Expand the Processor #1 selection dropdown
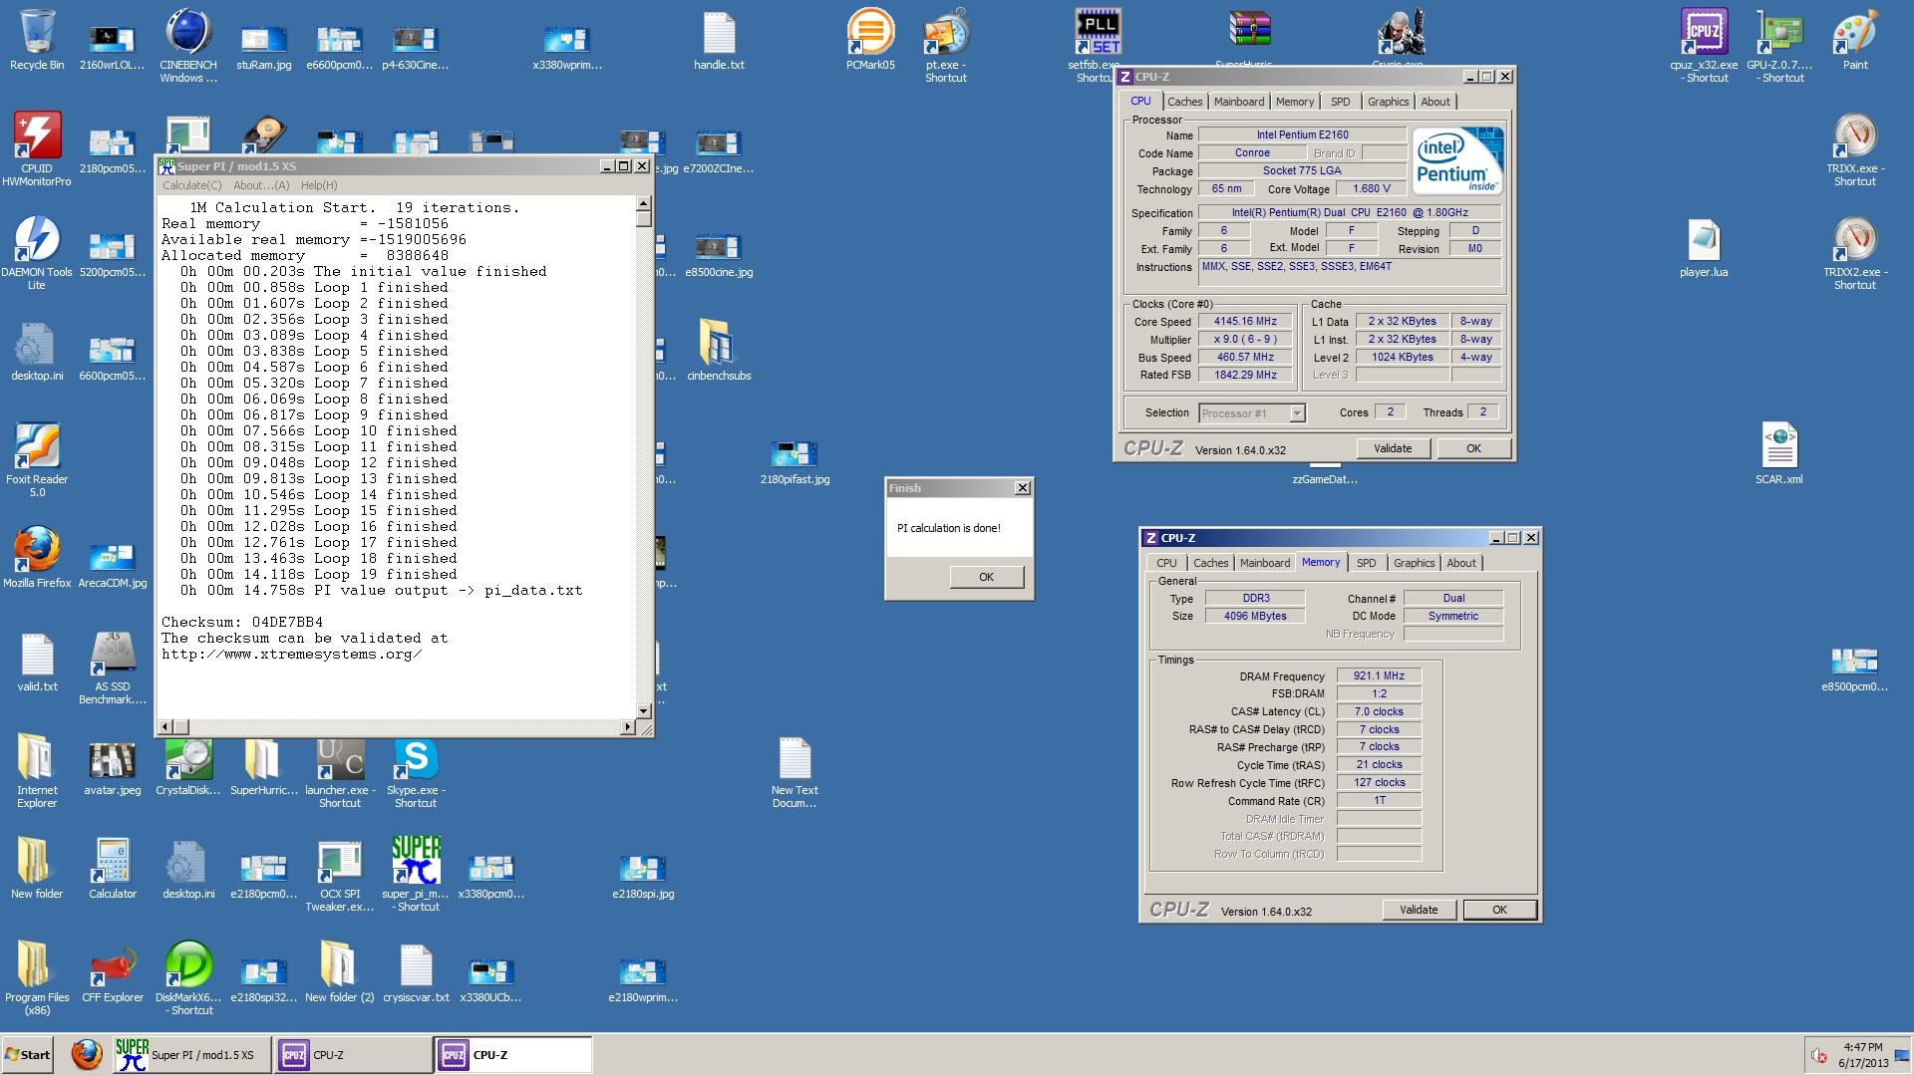Screen dimensions: 1914x1076 point(1297,413)
